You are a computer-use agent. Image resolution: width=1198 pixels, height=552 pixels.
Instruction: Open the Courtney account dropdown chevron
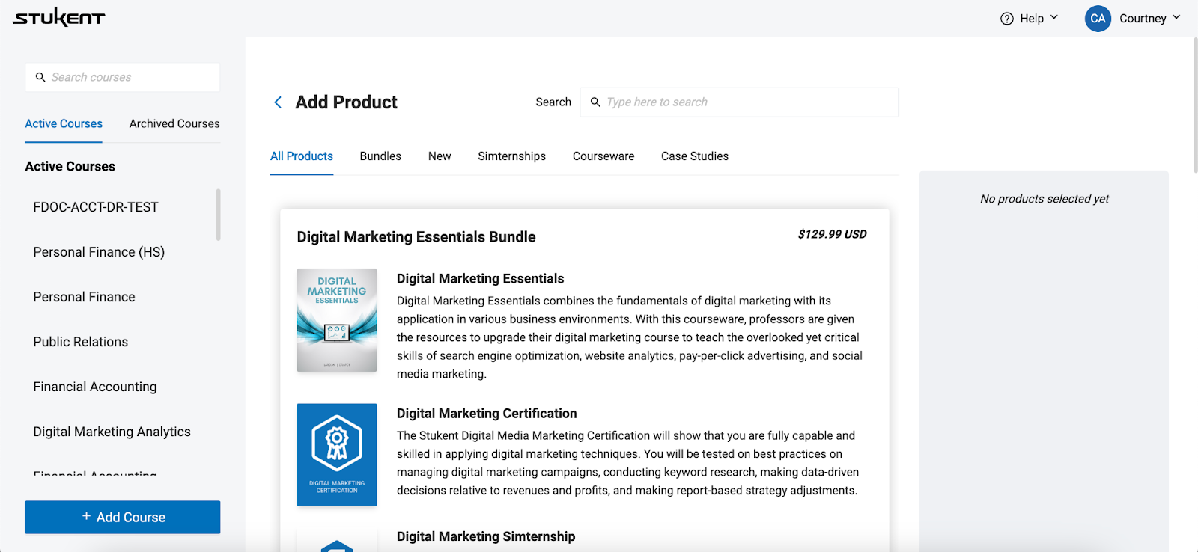(1176, 17)
